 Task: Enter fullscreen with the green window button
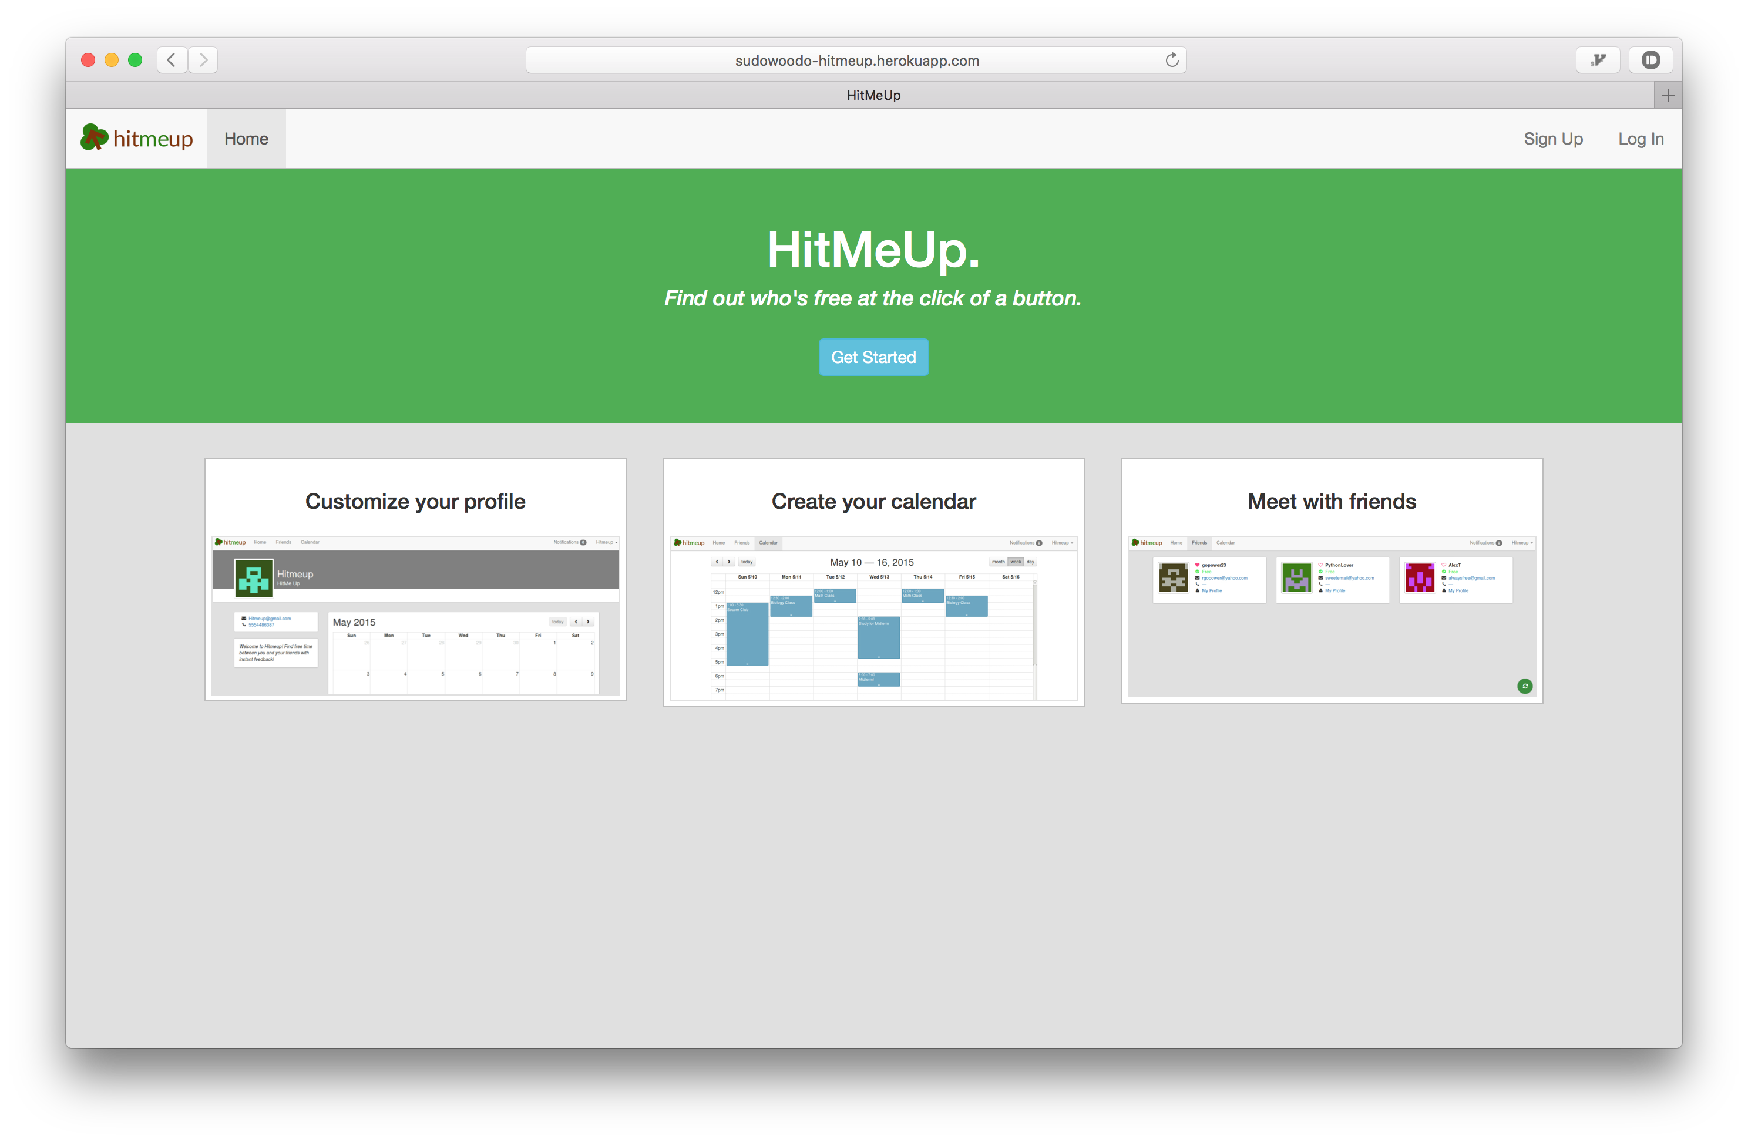(x=135, y=61)
